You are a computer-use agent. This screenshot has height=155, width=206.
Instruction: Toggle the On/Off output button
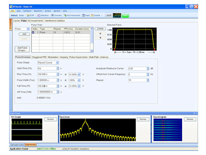(109, 15)
